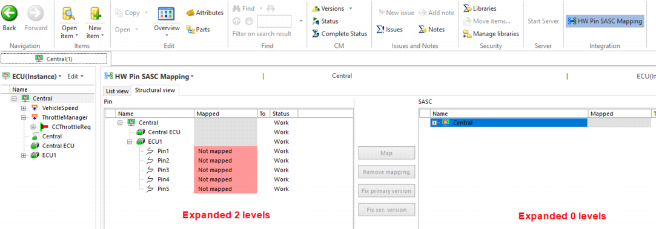Click the Move items button
Image resolution: width=656 pixels, height=229 pixels.
(x=486, y=21)
